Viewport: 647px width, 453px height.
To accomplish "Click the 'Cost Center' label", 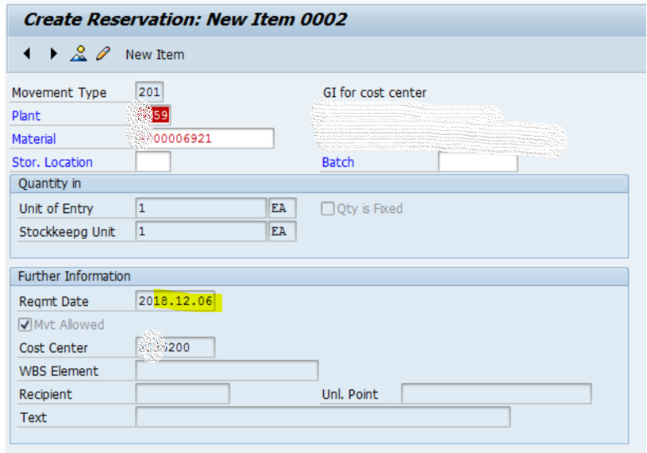I will [x=54, y=348].
